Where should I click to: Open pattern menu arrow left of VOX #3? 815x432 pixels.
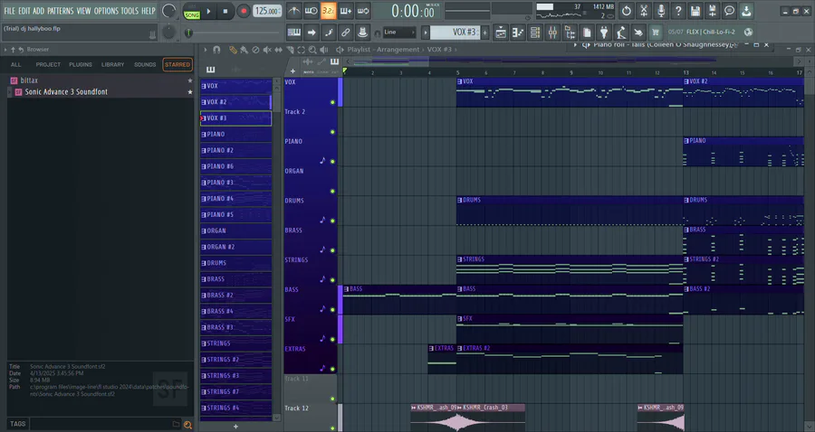tap(426, 33)
